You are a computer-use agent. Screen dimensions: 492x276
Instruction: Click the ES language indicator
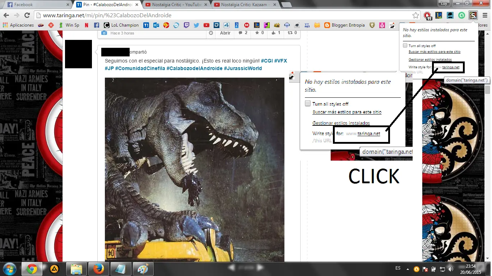click(398, 268)
